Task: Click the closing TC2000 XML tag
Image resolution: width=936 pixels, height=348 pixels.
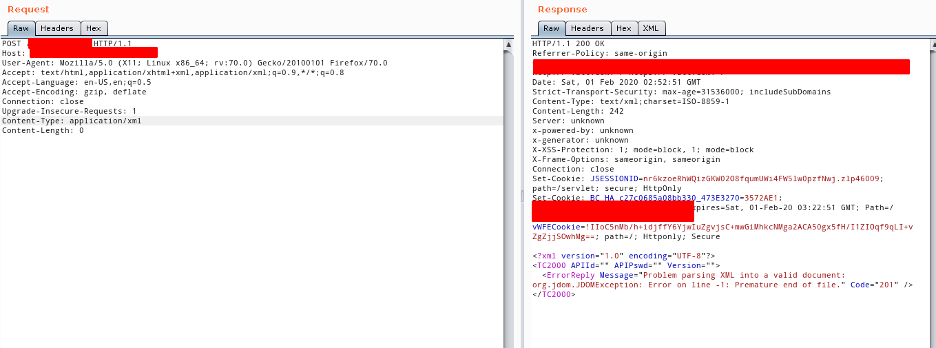Action: point(553,294)
